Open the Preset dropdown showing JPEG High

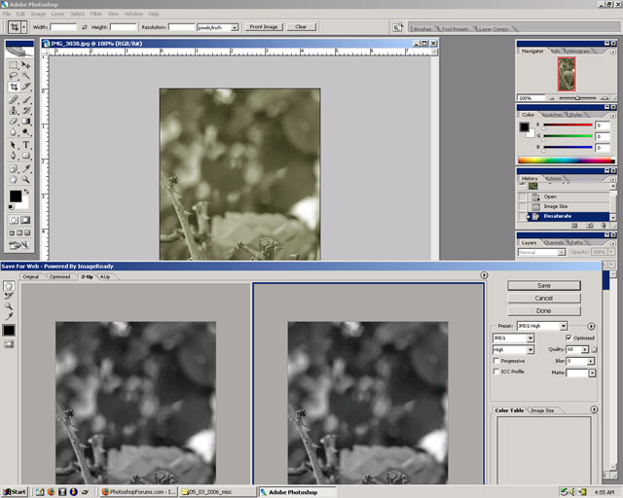tap(542, 326)
